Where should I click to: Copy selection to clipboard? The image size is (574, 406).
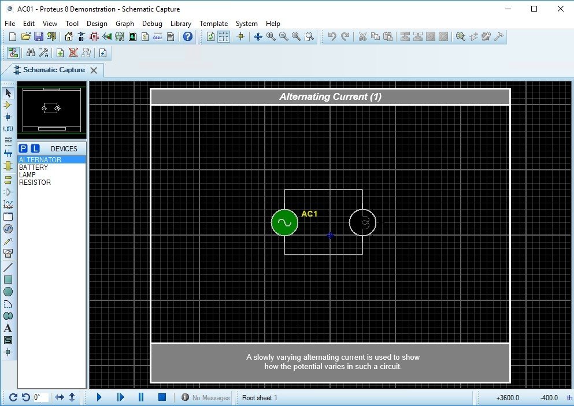point(375,36)
